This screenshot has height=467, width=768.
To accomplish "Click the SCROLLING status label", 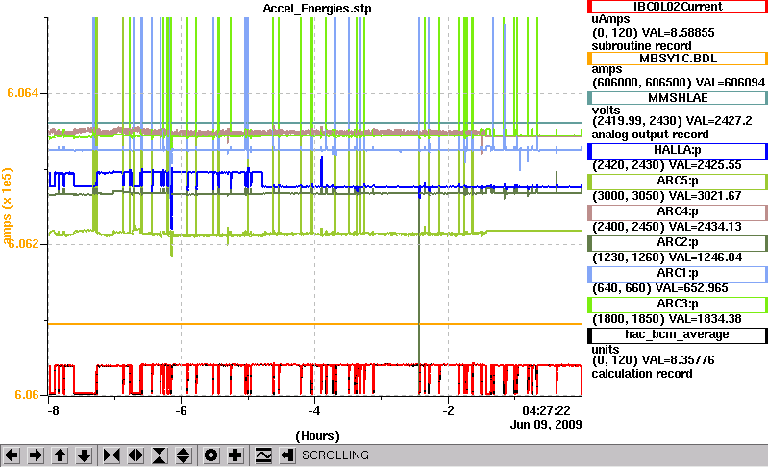I will (x=335, y=455).
